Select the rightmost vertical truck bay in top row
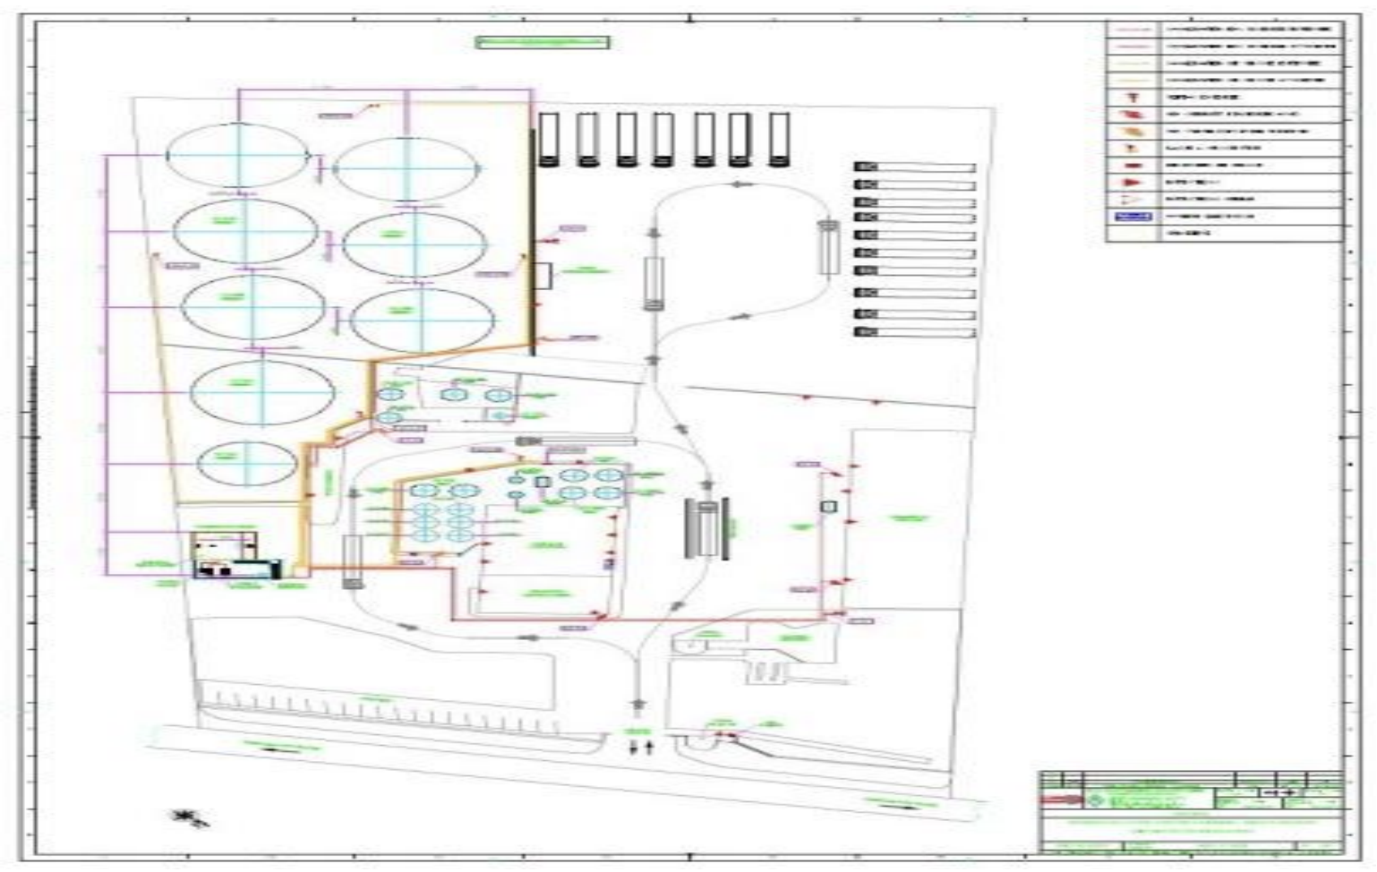This screenshot has width=1377, height=872. (779, 139)
